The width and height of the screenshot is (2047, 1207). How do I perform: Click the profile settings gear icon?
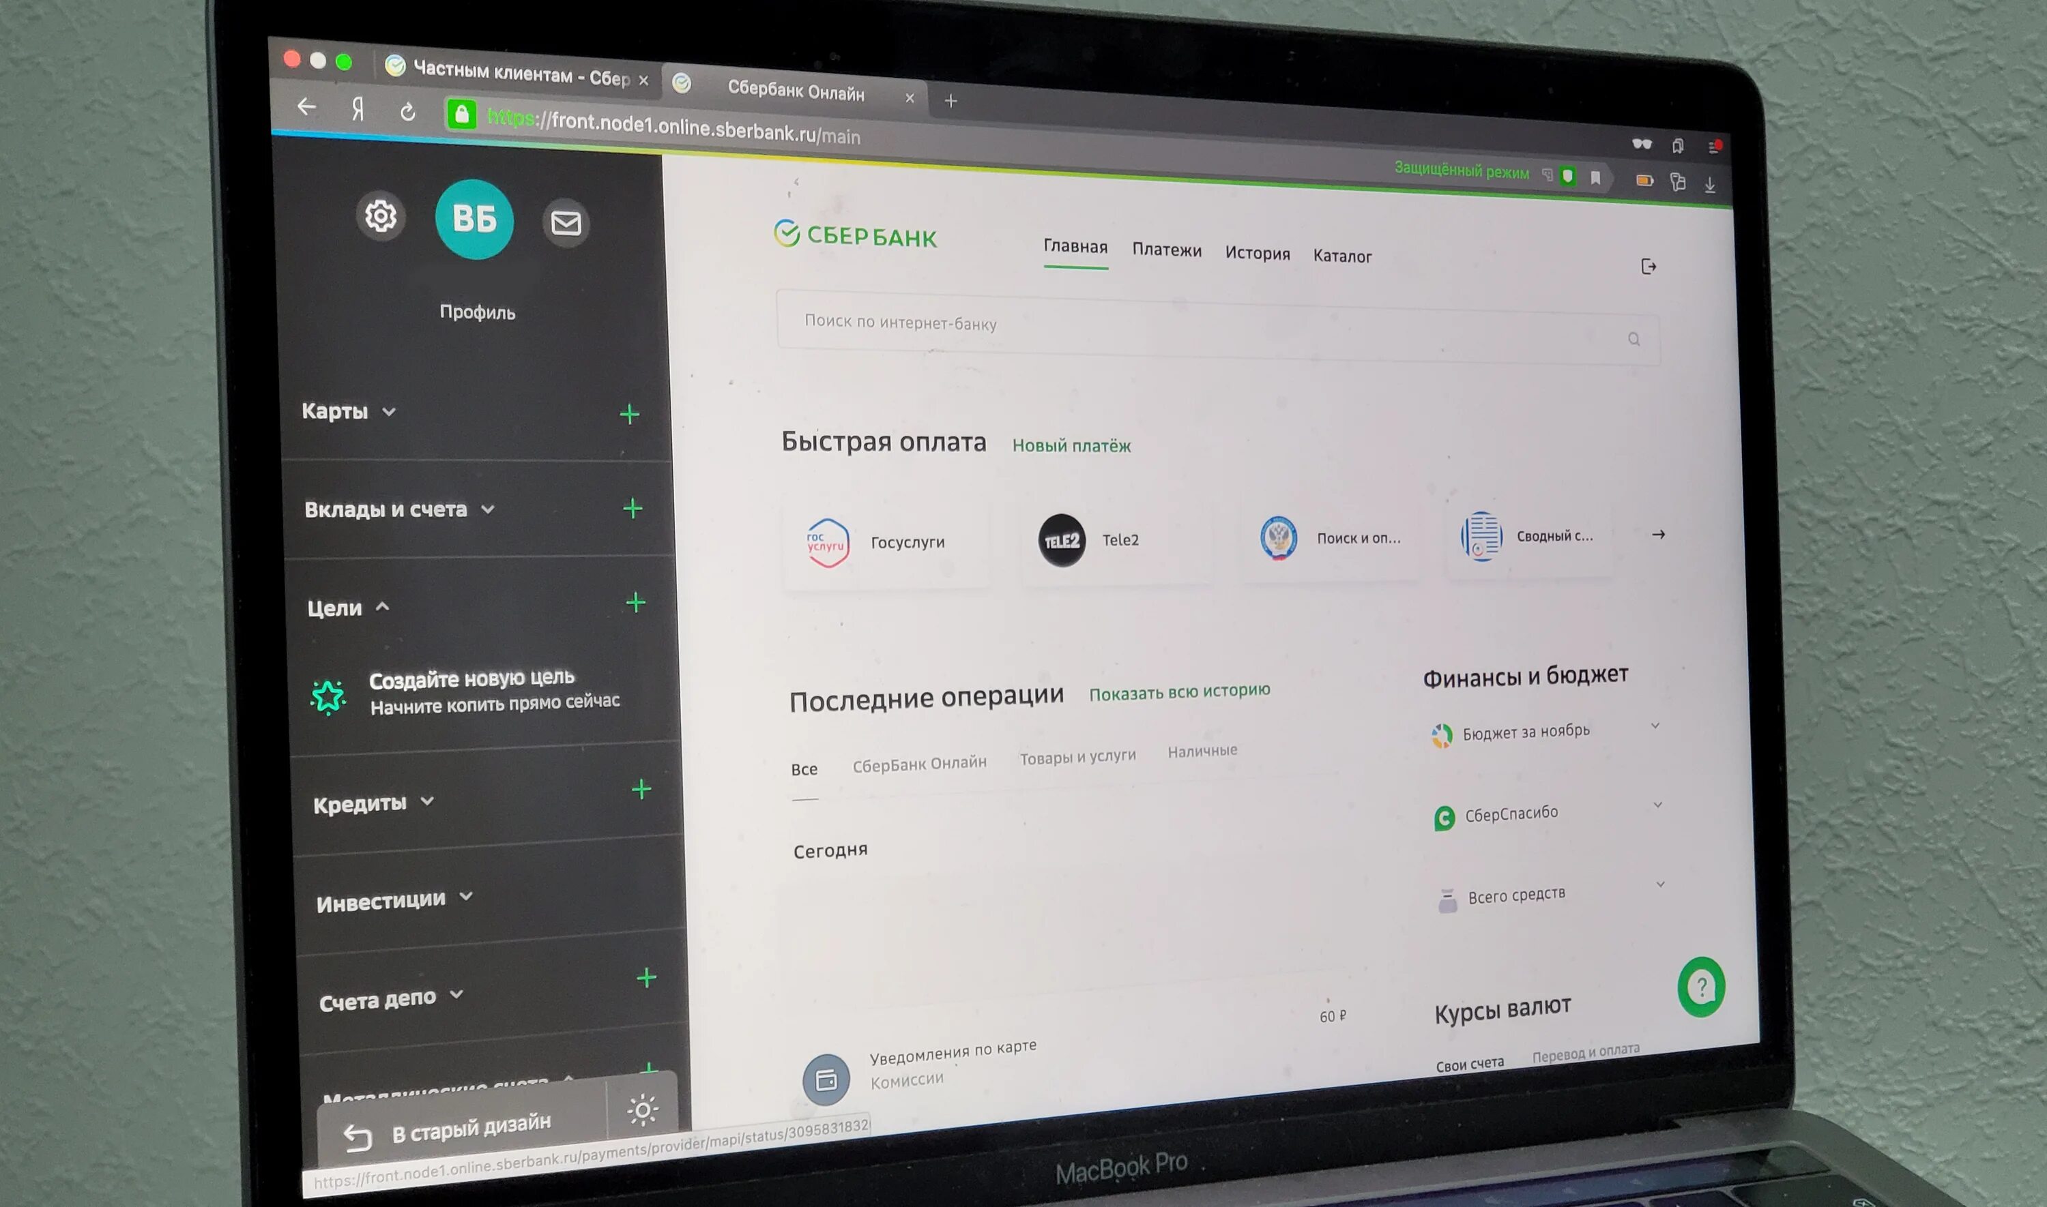pyautogui.click(x=379, y=218)
